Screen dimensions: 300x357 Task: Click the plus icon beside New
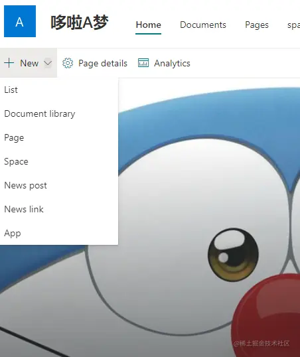9,63
